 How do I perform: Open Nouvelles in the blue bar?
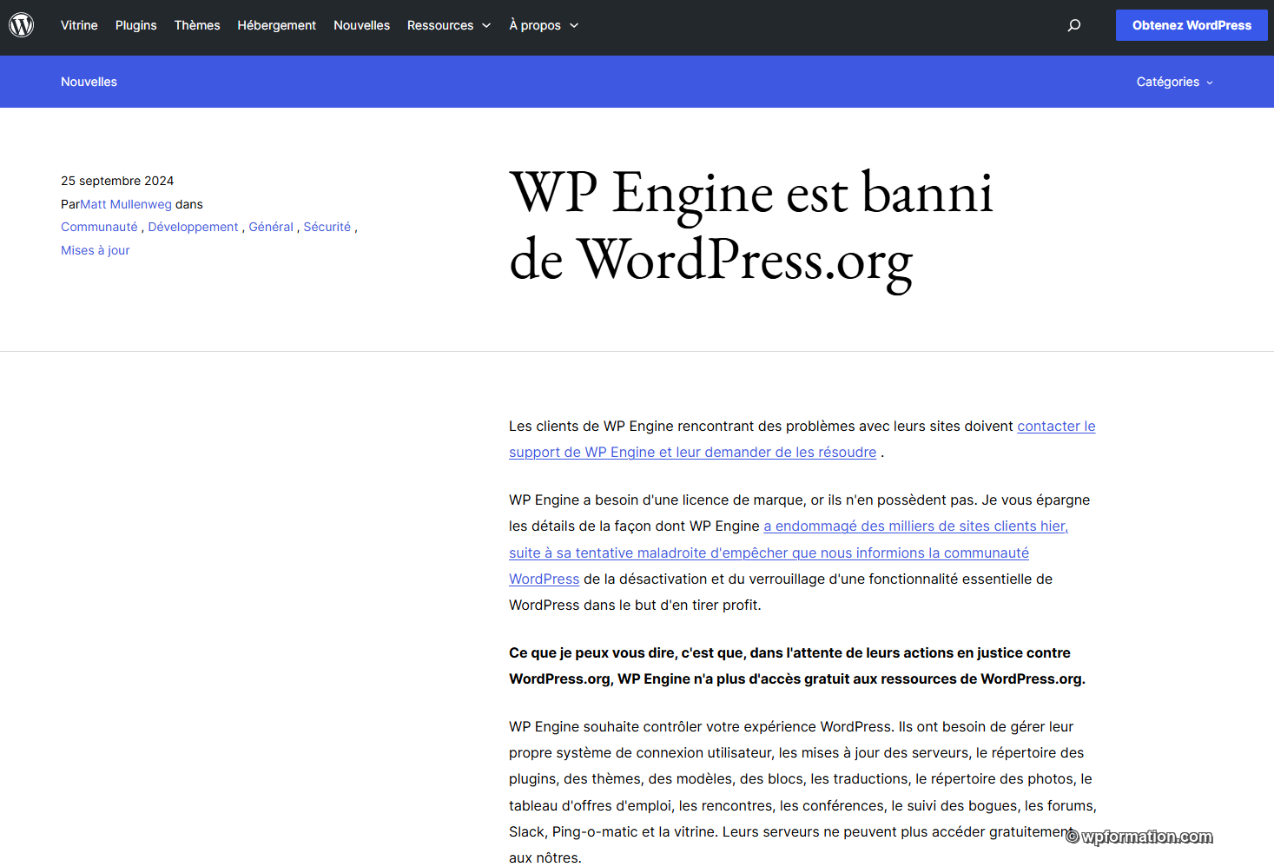89,82
